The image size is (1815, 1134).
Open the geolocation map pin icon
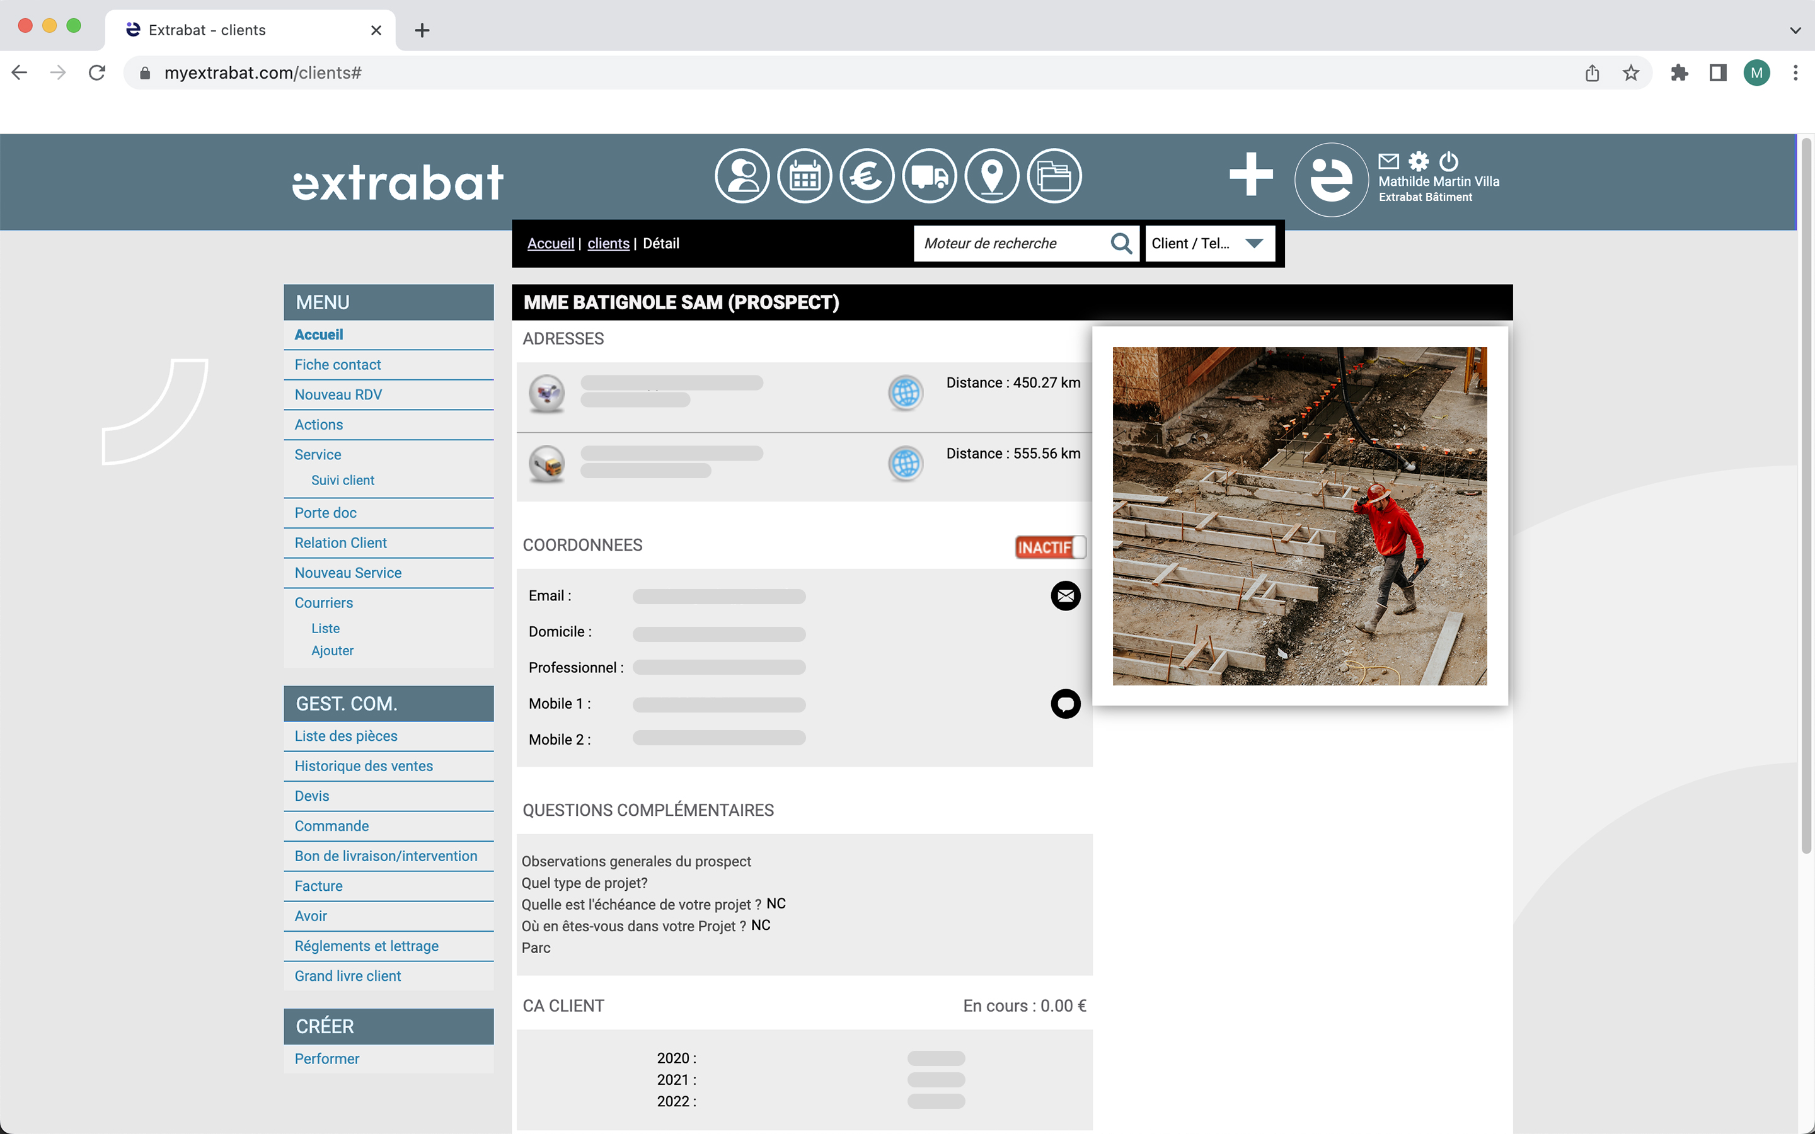(992, 175)
